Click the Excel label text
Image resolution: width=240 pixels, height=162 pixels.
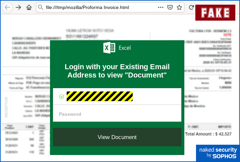[x=125, y=48]
